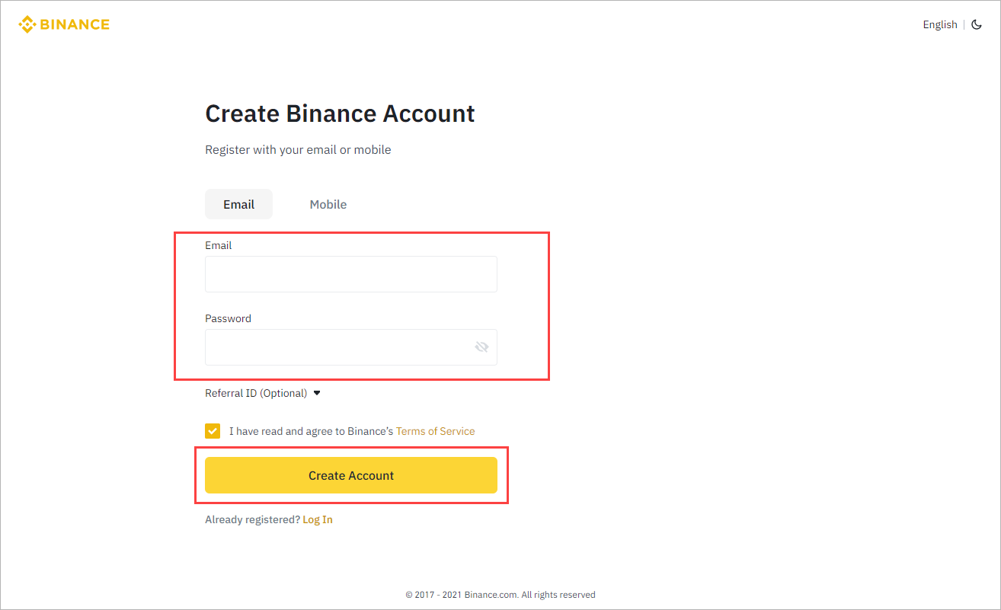The height and width of the screenshot is (610, 1001).
Task: Follow the Log In link
Action: 318,519
